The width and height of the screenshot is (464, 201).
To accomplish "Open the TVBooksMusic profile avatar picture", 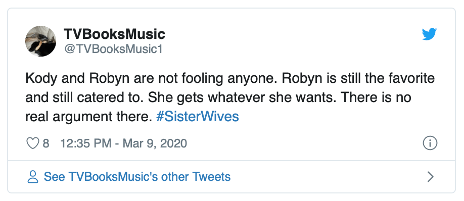I will 40,41.
